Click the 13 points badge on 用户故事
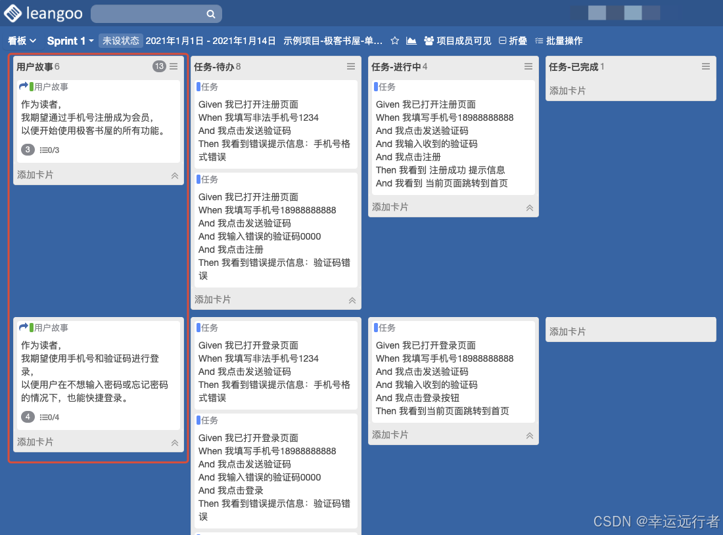 click(x=160, y=66)
